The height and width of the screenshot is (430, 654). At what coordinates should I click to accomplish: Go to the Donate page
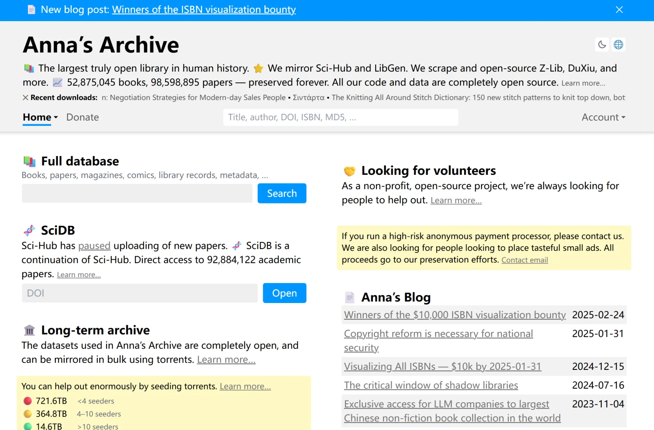point(83,117)
